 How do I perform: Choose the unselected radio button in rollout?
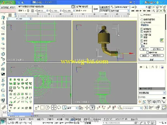click(142, 20)
